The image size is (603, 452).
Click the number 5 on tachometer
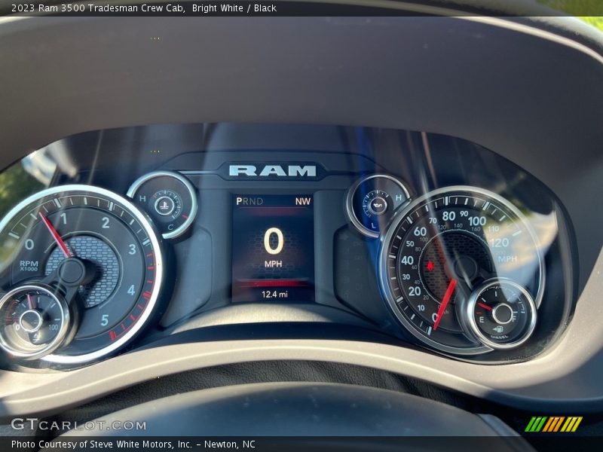(x=105, y=320)
